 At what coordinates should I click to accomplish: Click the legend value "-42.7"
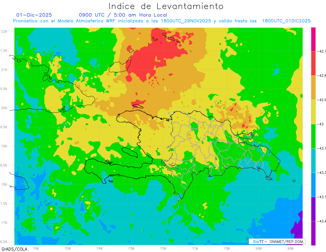tap(322, 51)
